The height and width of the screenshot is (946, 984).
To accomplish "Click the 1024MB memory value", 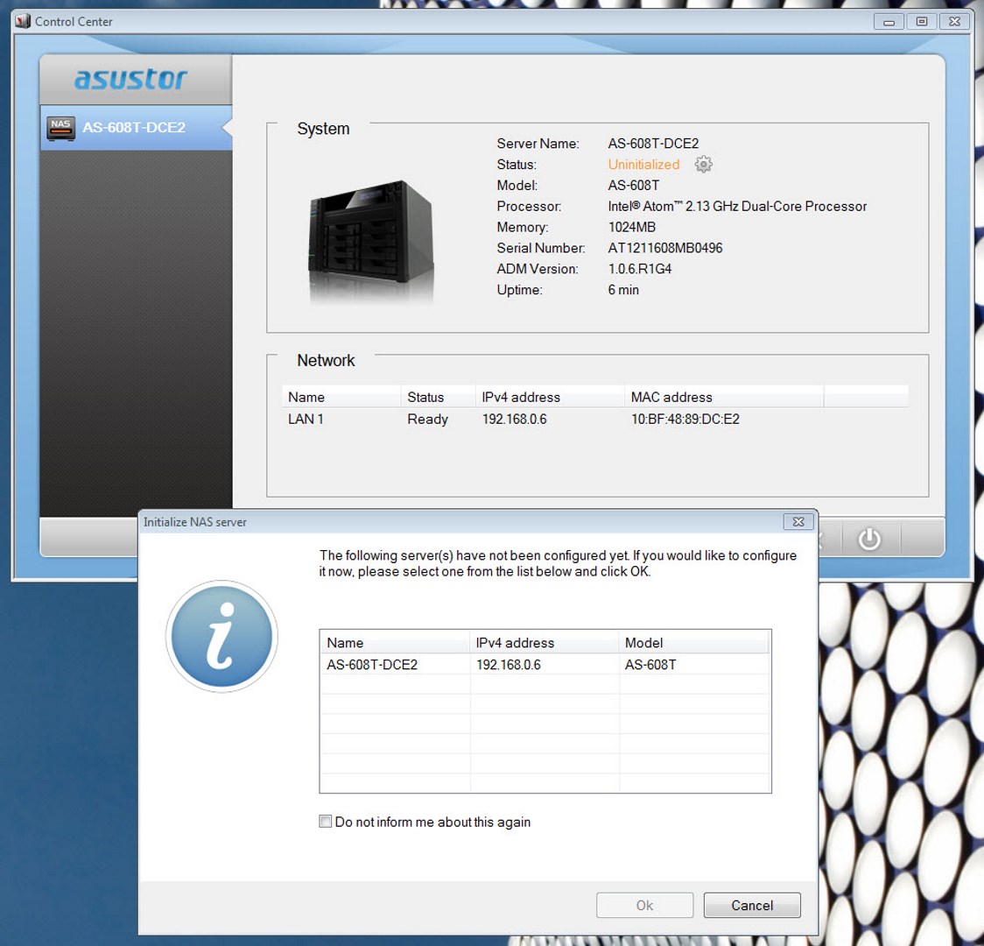I will point(631,227).
